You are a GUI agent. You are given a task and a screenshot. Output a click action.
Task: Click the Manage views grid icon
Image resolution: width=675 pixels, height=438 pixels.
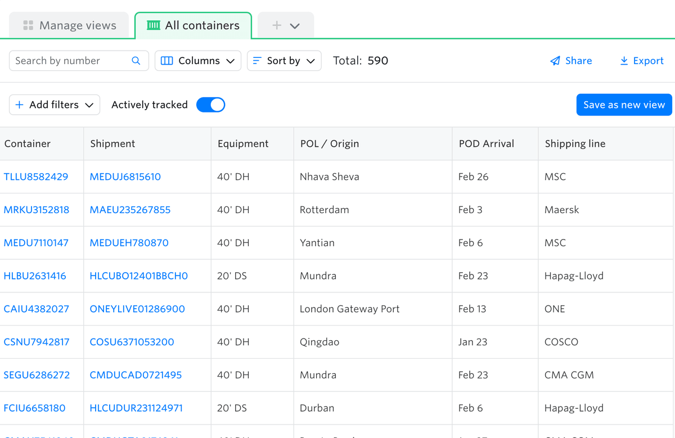(28, 25)
